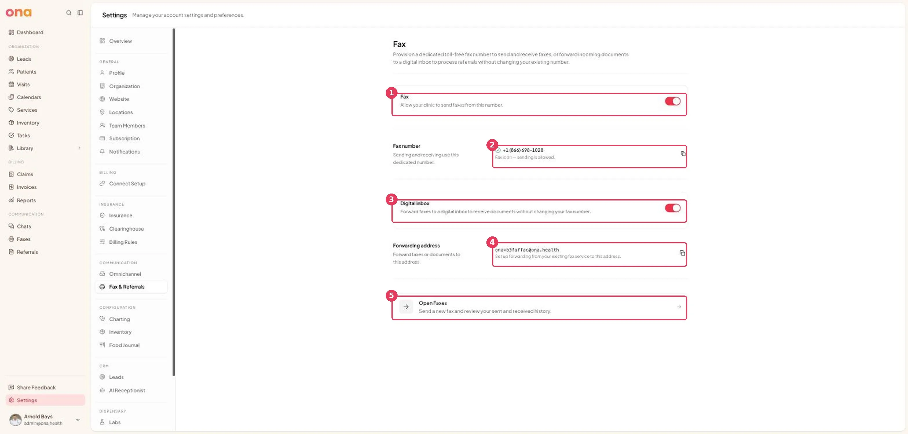Click the Inventory box icon in main sidebar
The height and width of the screenshot is (434, 908).
point(11,123)
